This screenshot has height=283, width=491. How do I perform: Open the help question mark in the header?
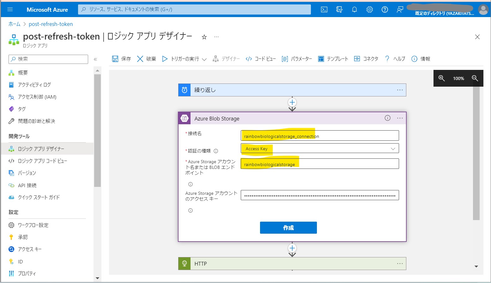coord(385,9)
